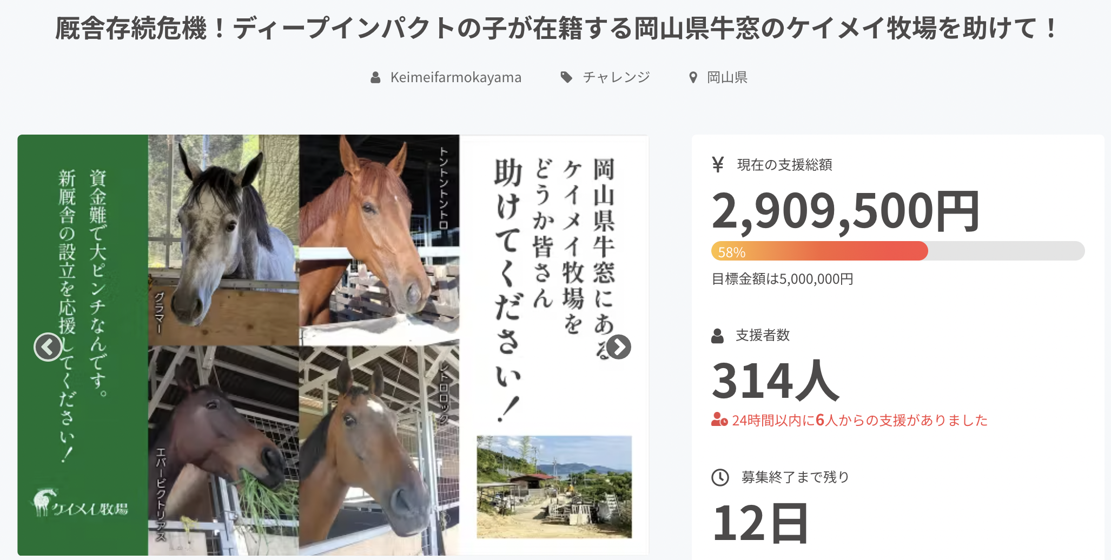Screen dimensions: 1111x560
Task: Click the 58% funding progress bar
Action: point(898,251)
